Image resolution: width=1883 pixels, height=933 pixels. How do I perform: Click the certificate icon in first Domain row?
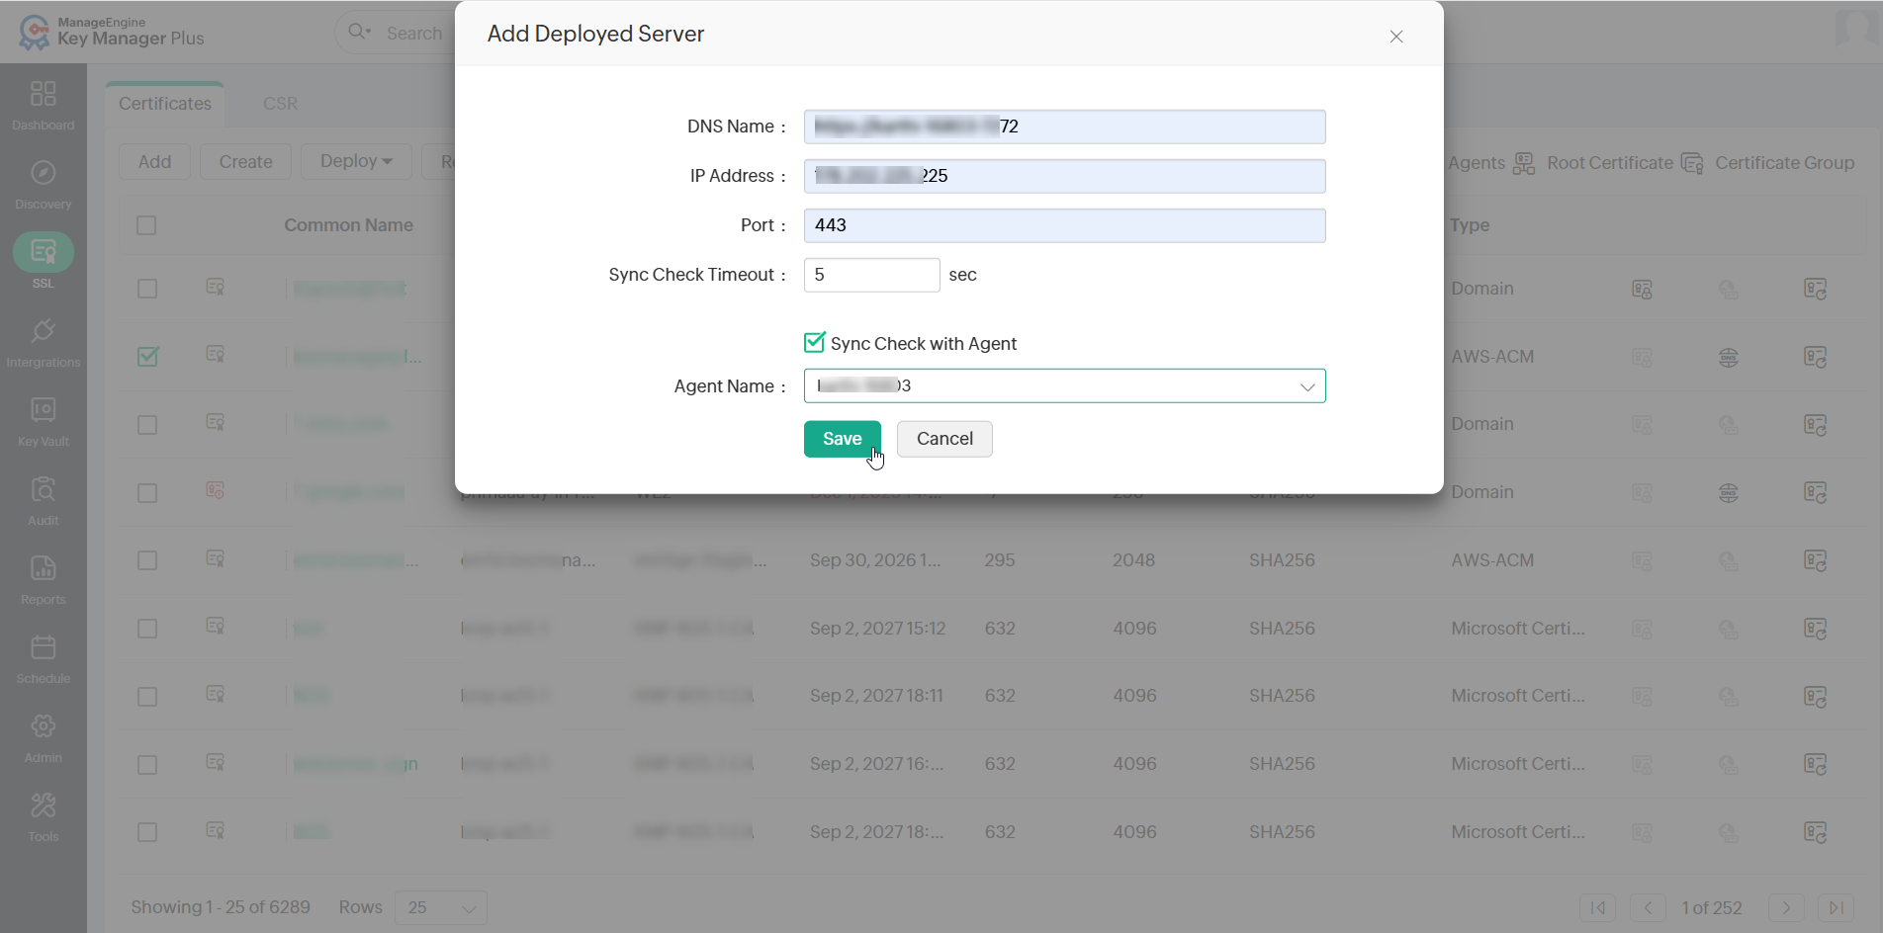(215, 288)
